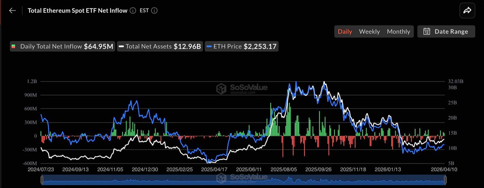Click the back arrow icon
Image resolution: width=484 pixels, height=188 pixels.
pos(13,11)
